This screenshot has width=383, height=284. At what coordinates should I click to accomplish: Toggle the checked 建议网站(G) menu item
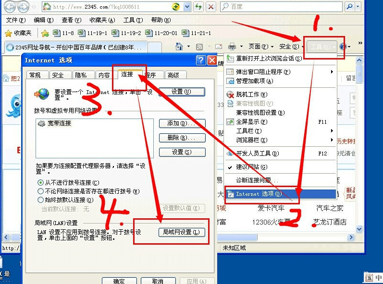pos(280,167)
